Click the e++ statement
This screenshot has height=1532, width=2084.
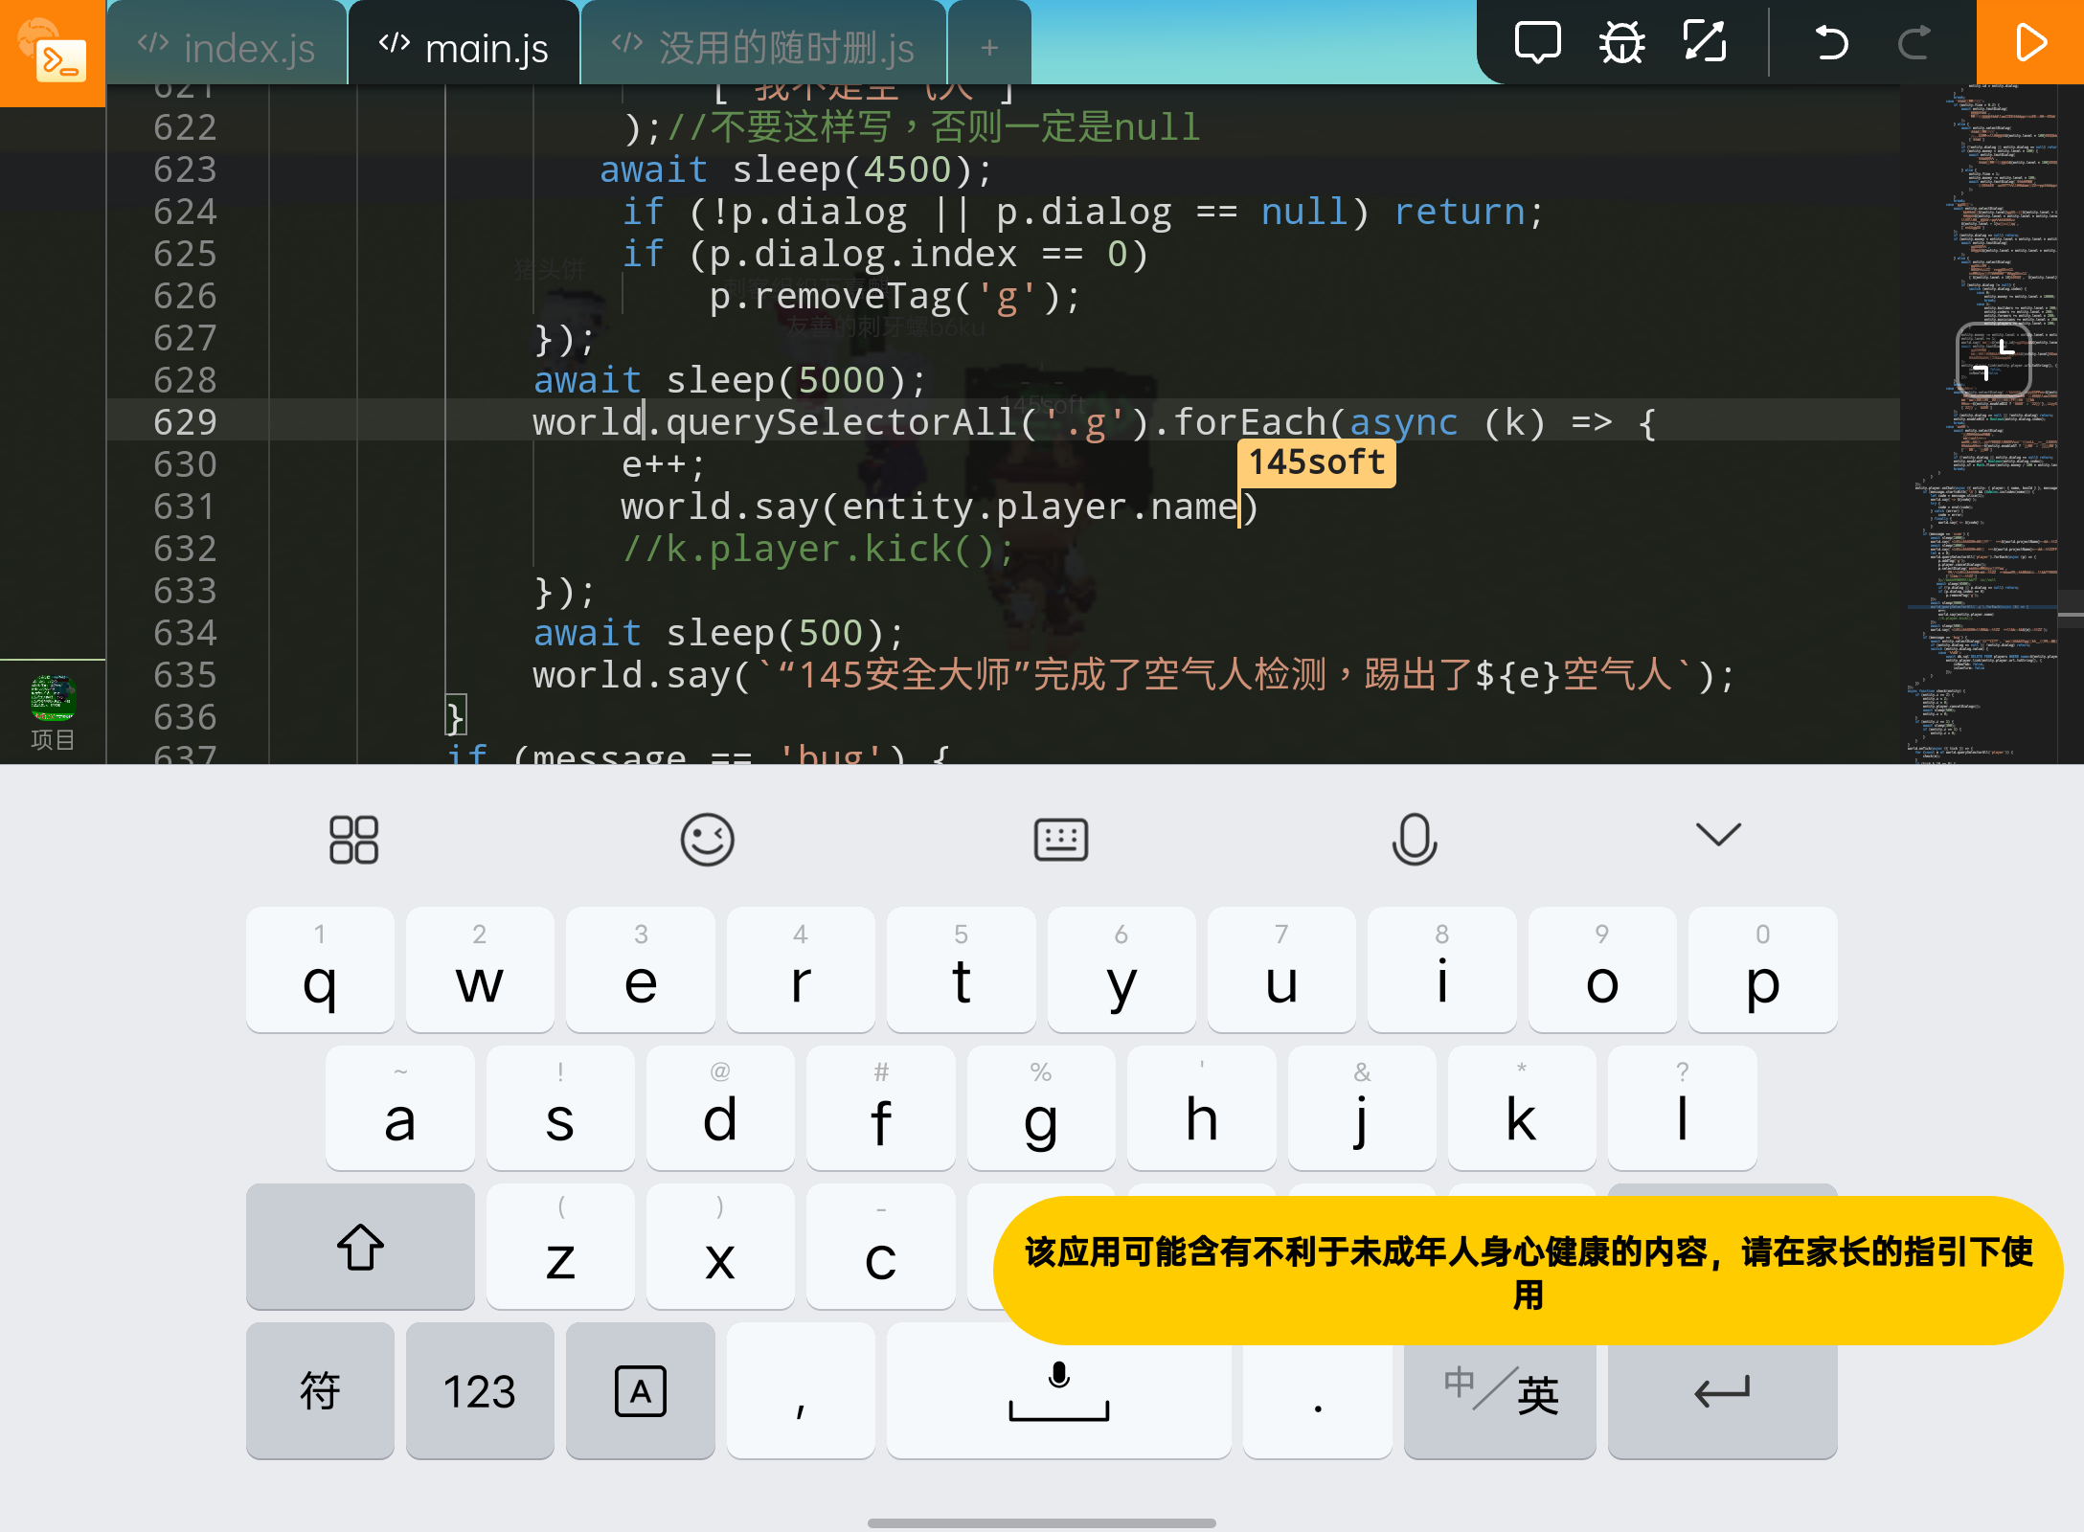click(664, 464)
